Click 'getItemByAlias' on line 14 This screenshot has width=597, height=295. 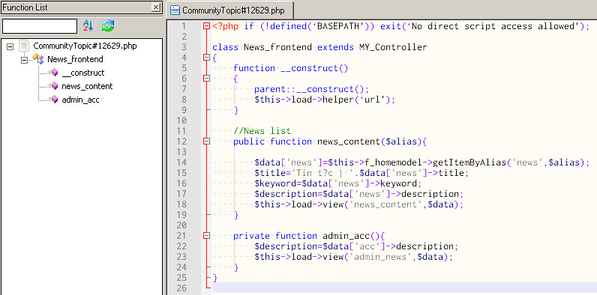coord(469,162)
